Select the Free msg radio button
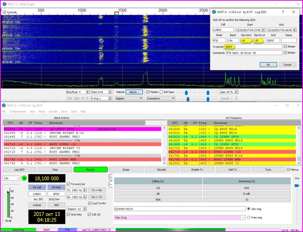 coord(249,217)
